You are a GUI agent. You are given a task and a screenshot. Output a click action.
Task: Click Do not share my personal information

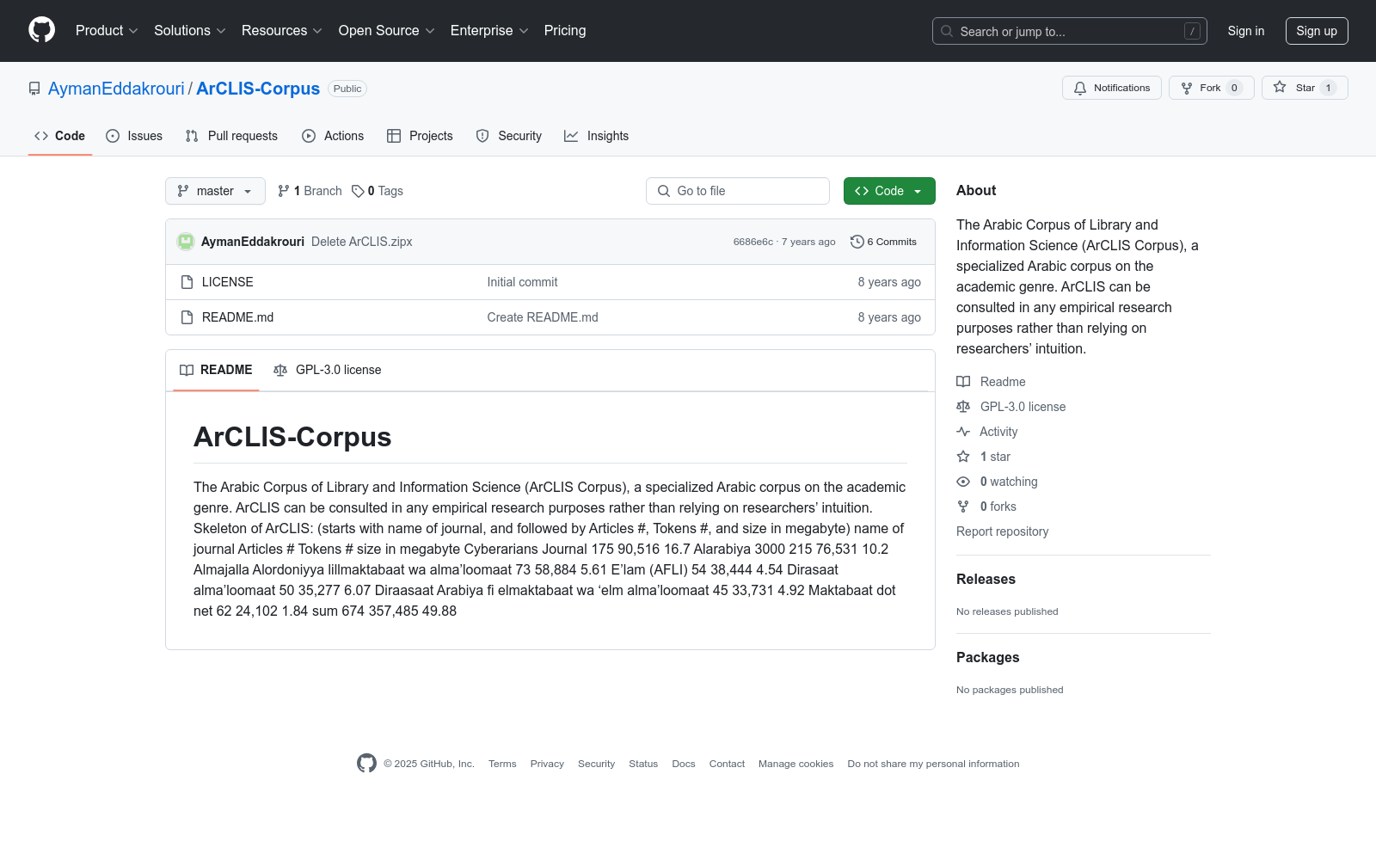[934, 764]
